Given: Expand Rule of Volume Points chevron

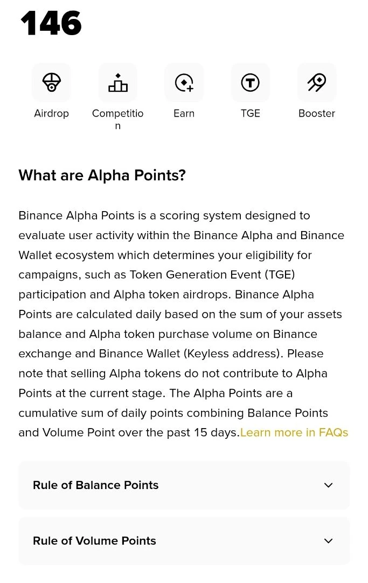Looking at the screenshot, I should (x=328, y=541).
